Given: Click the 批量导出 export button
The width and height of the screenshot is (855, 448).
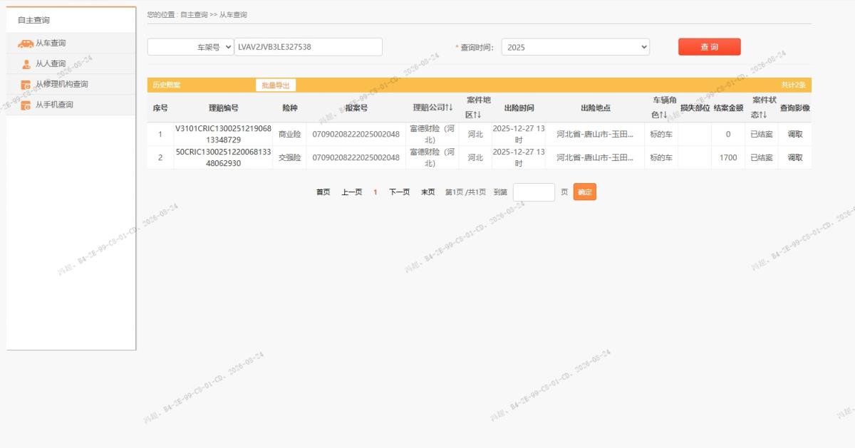Looking at the screenshot, I should (x=276, y=85).
